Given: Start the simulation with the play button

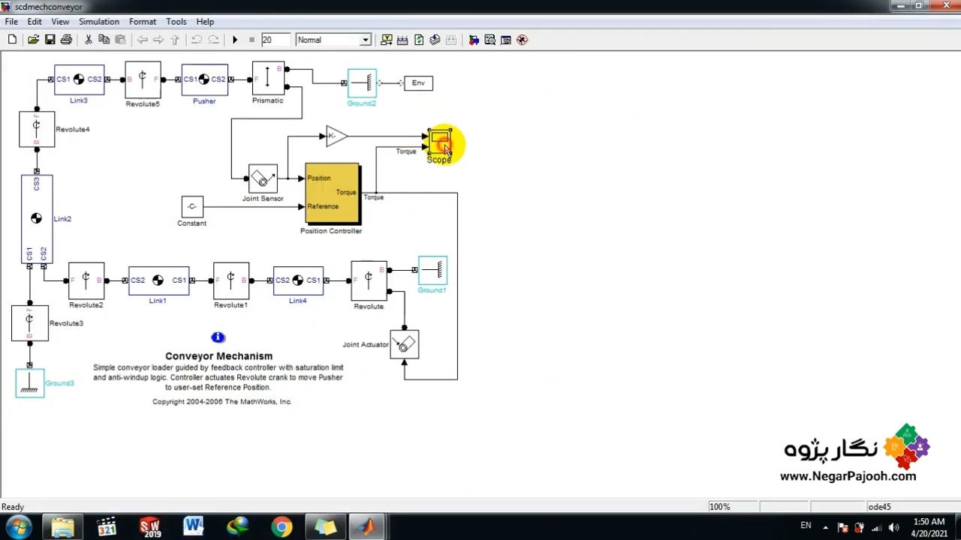Looking at the screenshot, I should click(x=235, y=40).
